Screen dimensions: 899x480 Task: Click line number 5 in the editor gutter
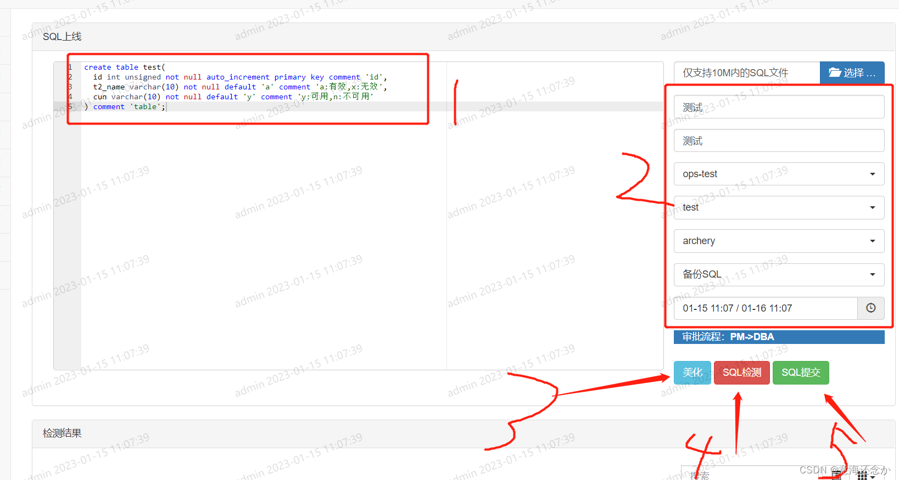pyautogui.click(x=70, y=106)
